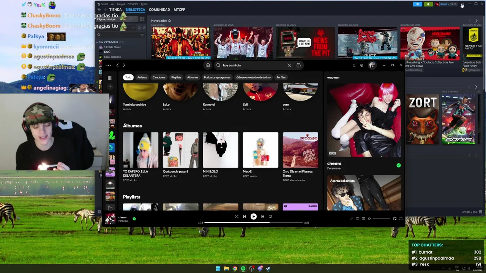
Task: Open the Acerca del artista card
Action: click(364, 193)
